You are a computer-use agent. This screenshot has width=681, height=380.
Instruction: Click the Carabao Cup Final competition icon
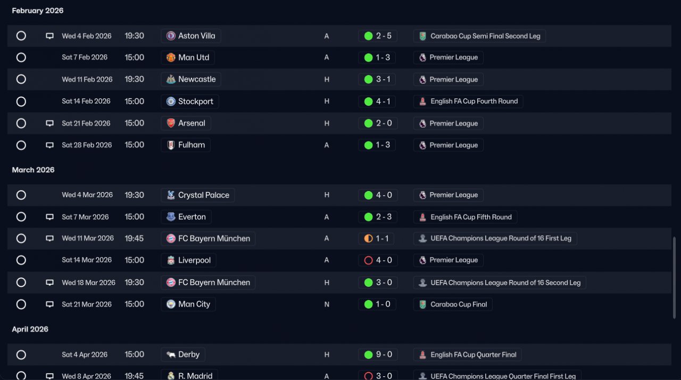pyautogui.click(x=422, y=304)
